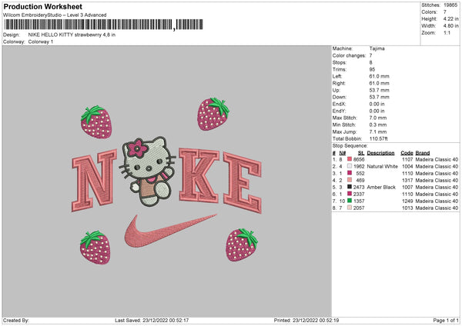This screenshot has height=326, width=462.
Task: Click the Production Worksheet title
Action: click(x=42, y=6)
